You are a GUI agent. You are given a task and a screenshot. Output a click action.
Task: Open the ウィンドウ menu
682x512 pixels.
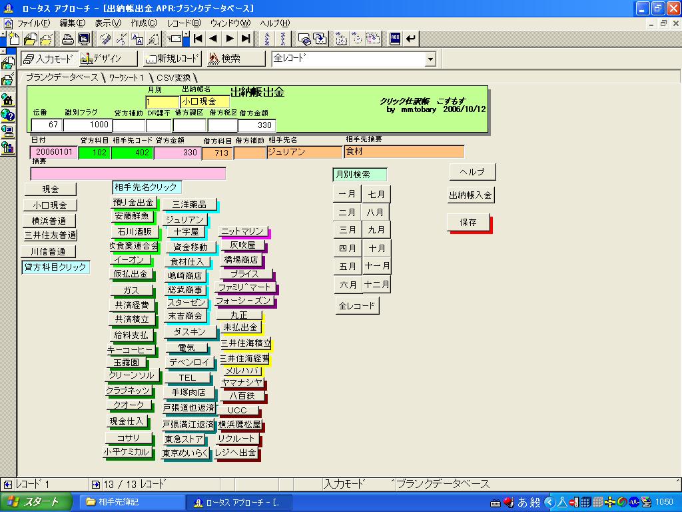pyautogui.click(x=230, y=23)
